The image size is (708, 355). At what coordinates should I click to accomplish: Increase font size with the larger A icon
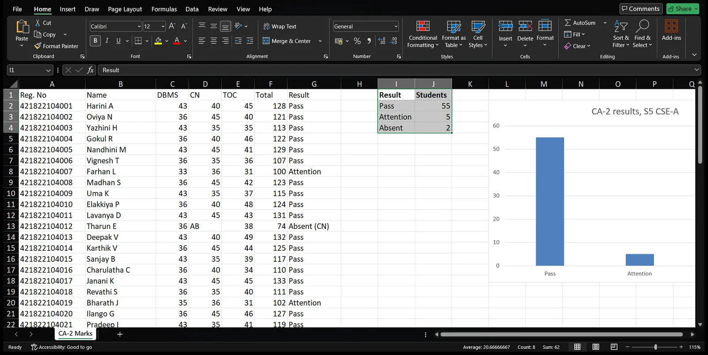(x=172, y=26)
